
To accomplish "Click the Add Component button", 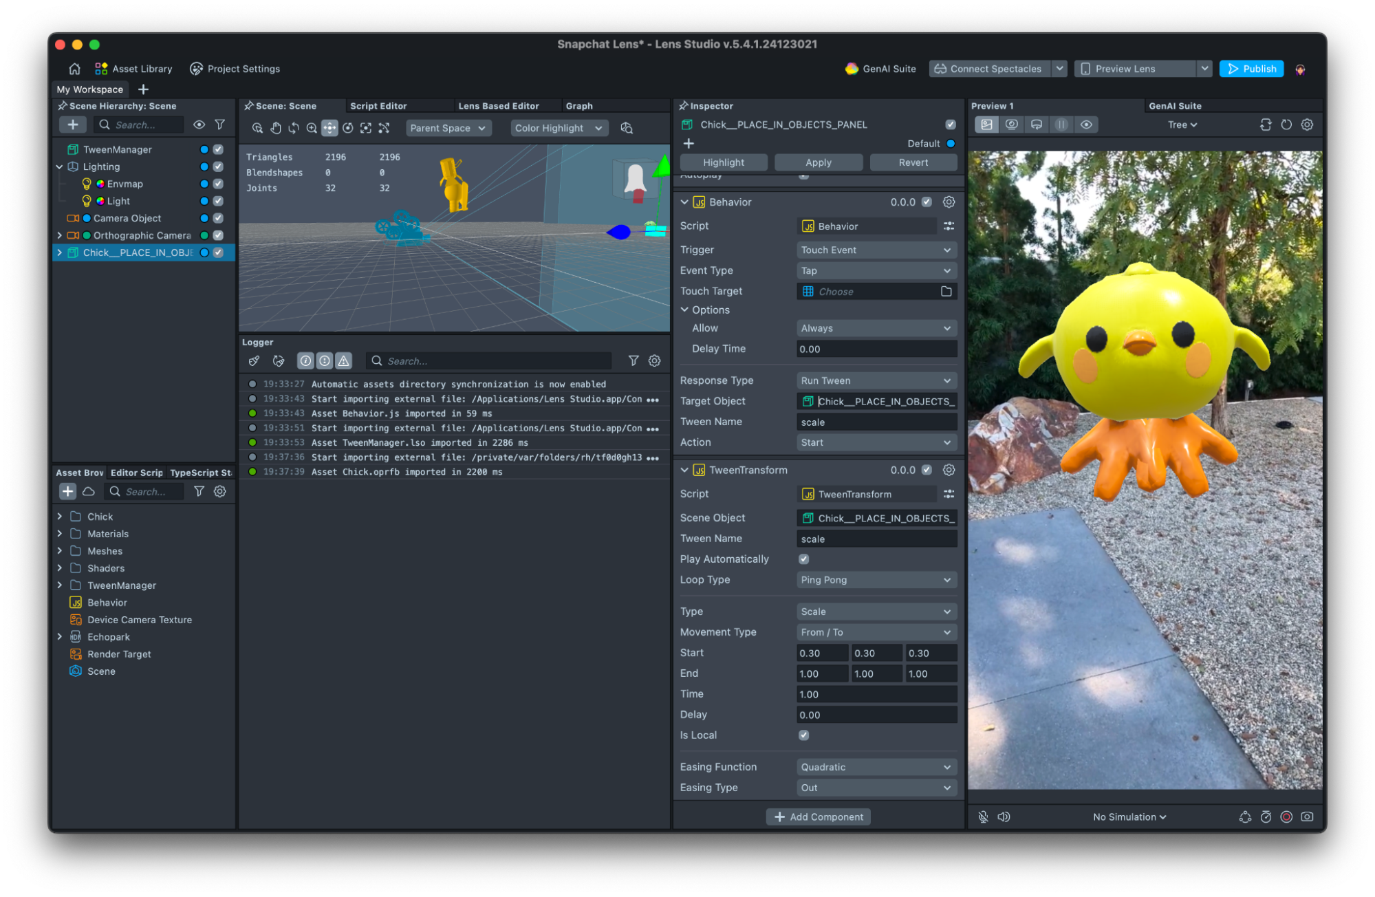I will pos(818,817).
